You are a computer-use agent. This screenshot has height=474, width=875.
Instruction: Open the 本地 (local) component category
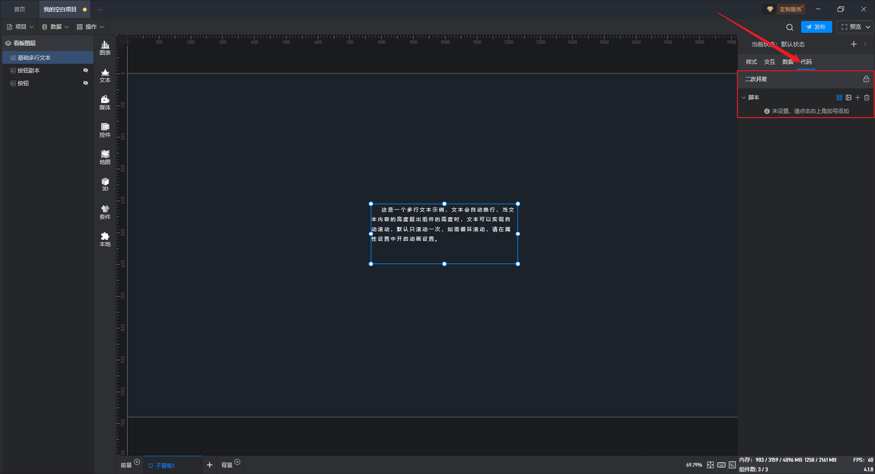pyautogui.click(x=105, y=239)
